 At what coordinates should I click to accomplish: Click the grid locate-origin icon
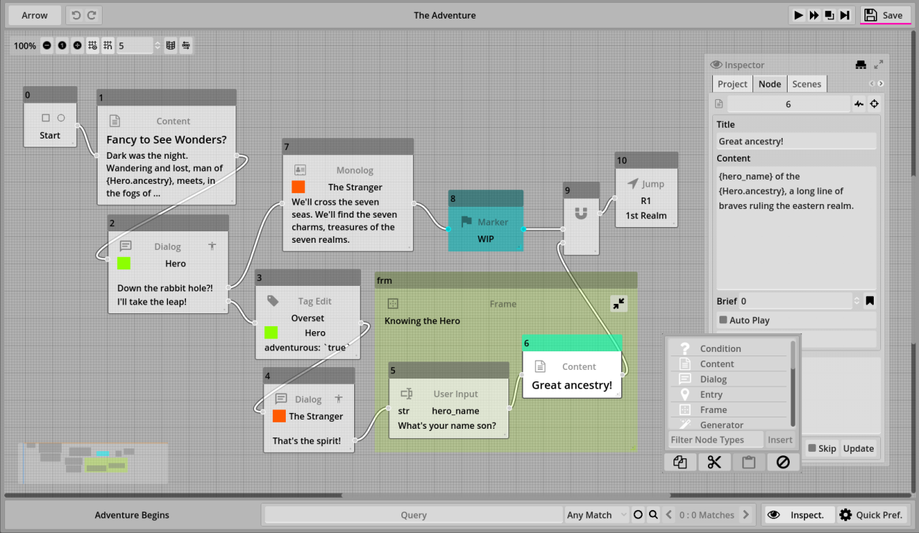tap(93, 45)
